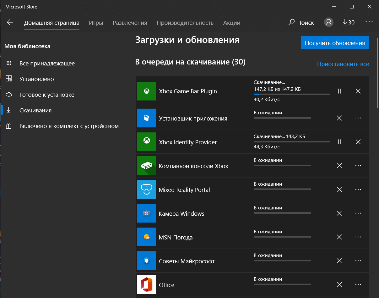Click the Mixed Reality Portal app name

(x=184, y=190)
